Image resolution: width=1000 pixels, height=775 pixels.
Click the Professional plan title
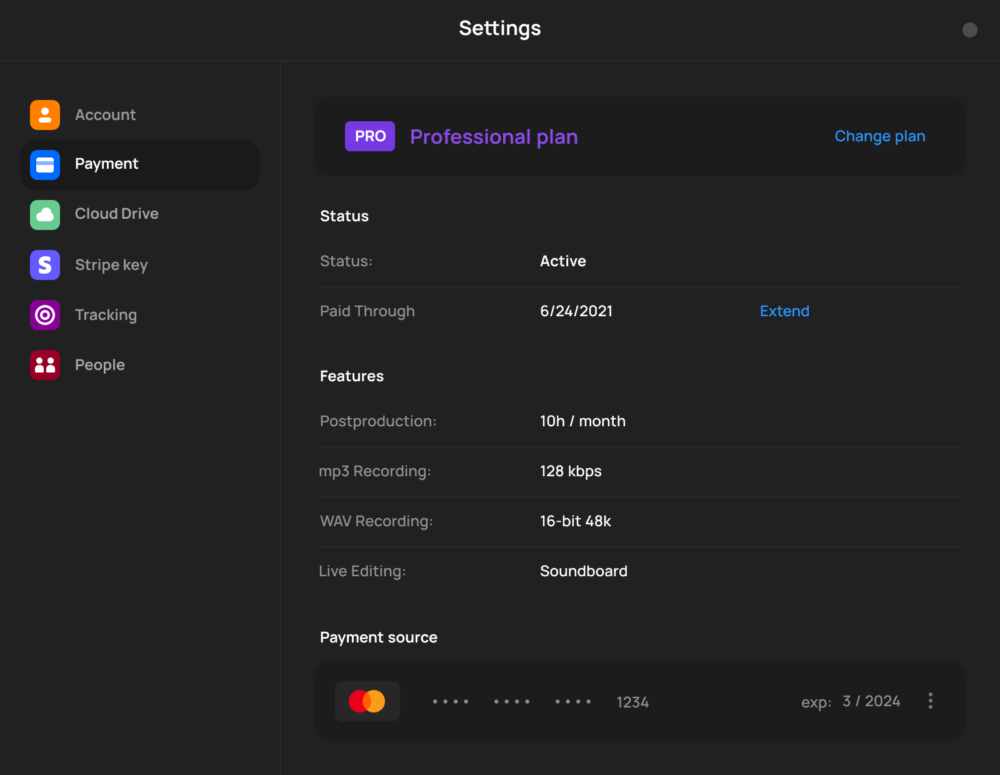pyautogui.click(x=494, y=137)
